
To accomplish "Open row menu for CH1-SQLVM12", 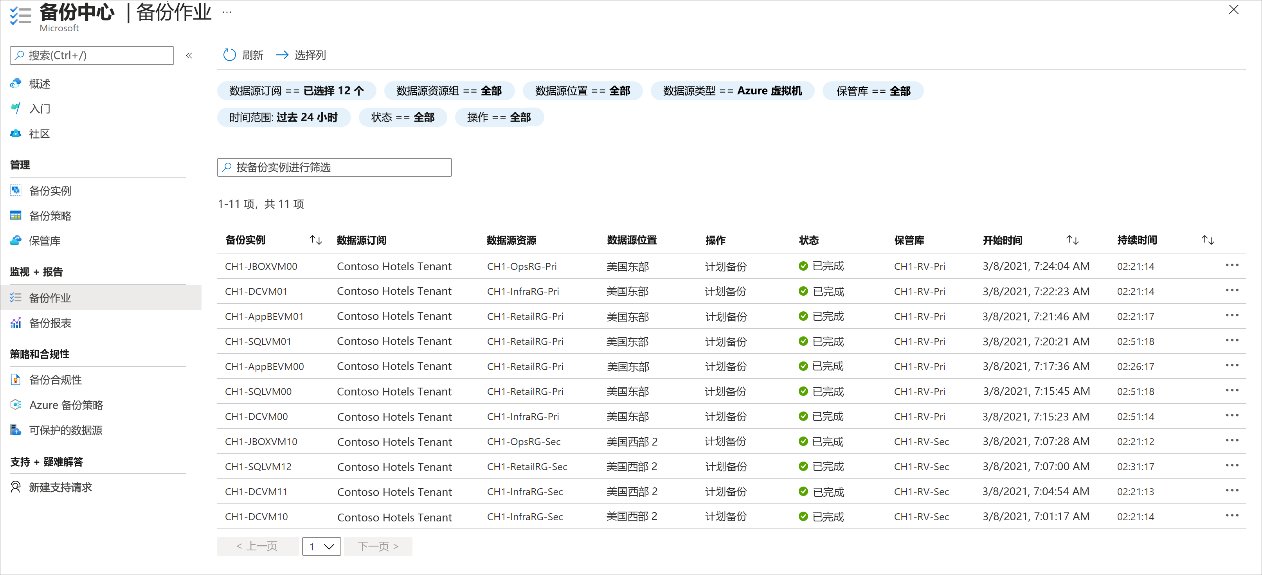I will (x=1231, y=466).
